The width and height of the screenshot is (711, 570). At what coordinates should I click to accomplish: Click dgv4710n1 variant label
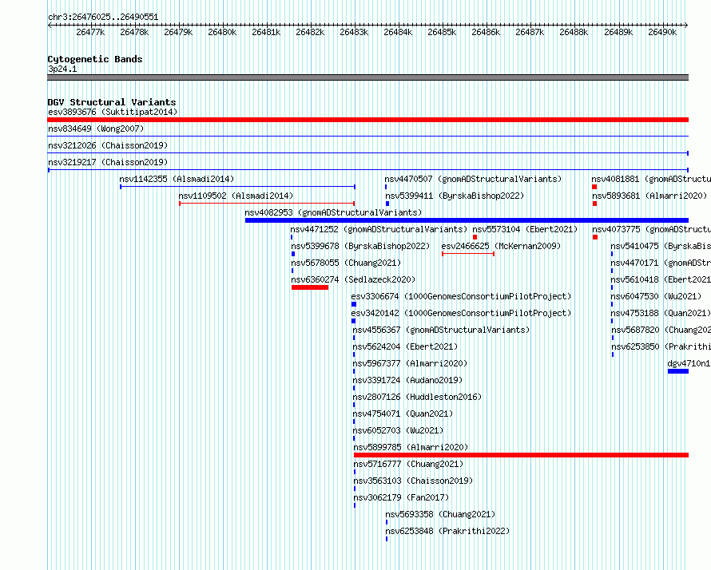689,363
